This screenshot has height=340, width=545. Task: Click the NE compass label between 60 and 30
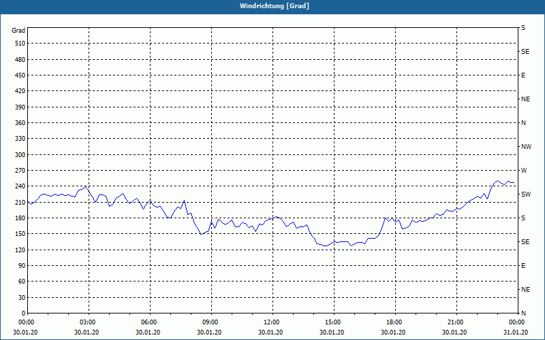[x=525, y=290]
